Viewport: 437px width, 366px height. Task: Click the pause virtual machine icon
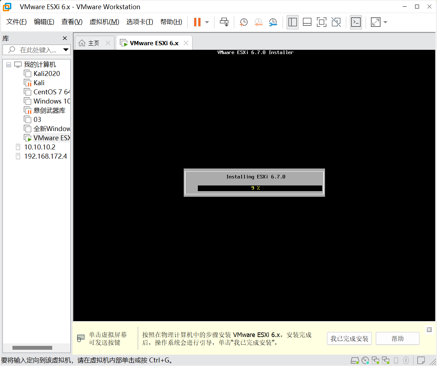[197, 22]
